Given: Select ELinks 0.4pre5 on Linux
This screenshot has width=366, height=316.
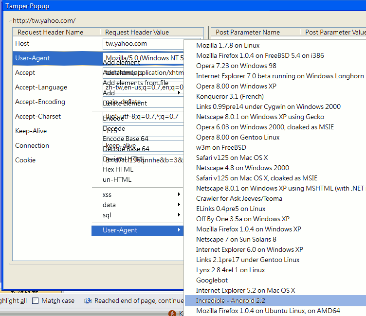Looking at the screenshot, I should point(231,209).
